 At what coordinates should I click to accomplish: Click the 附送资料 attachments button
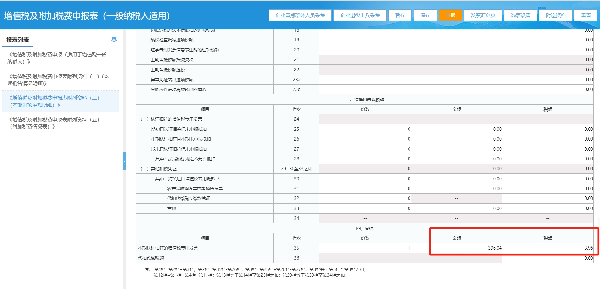pos(555,15)
